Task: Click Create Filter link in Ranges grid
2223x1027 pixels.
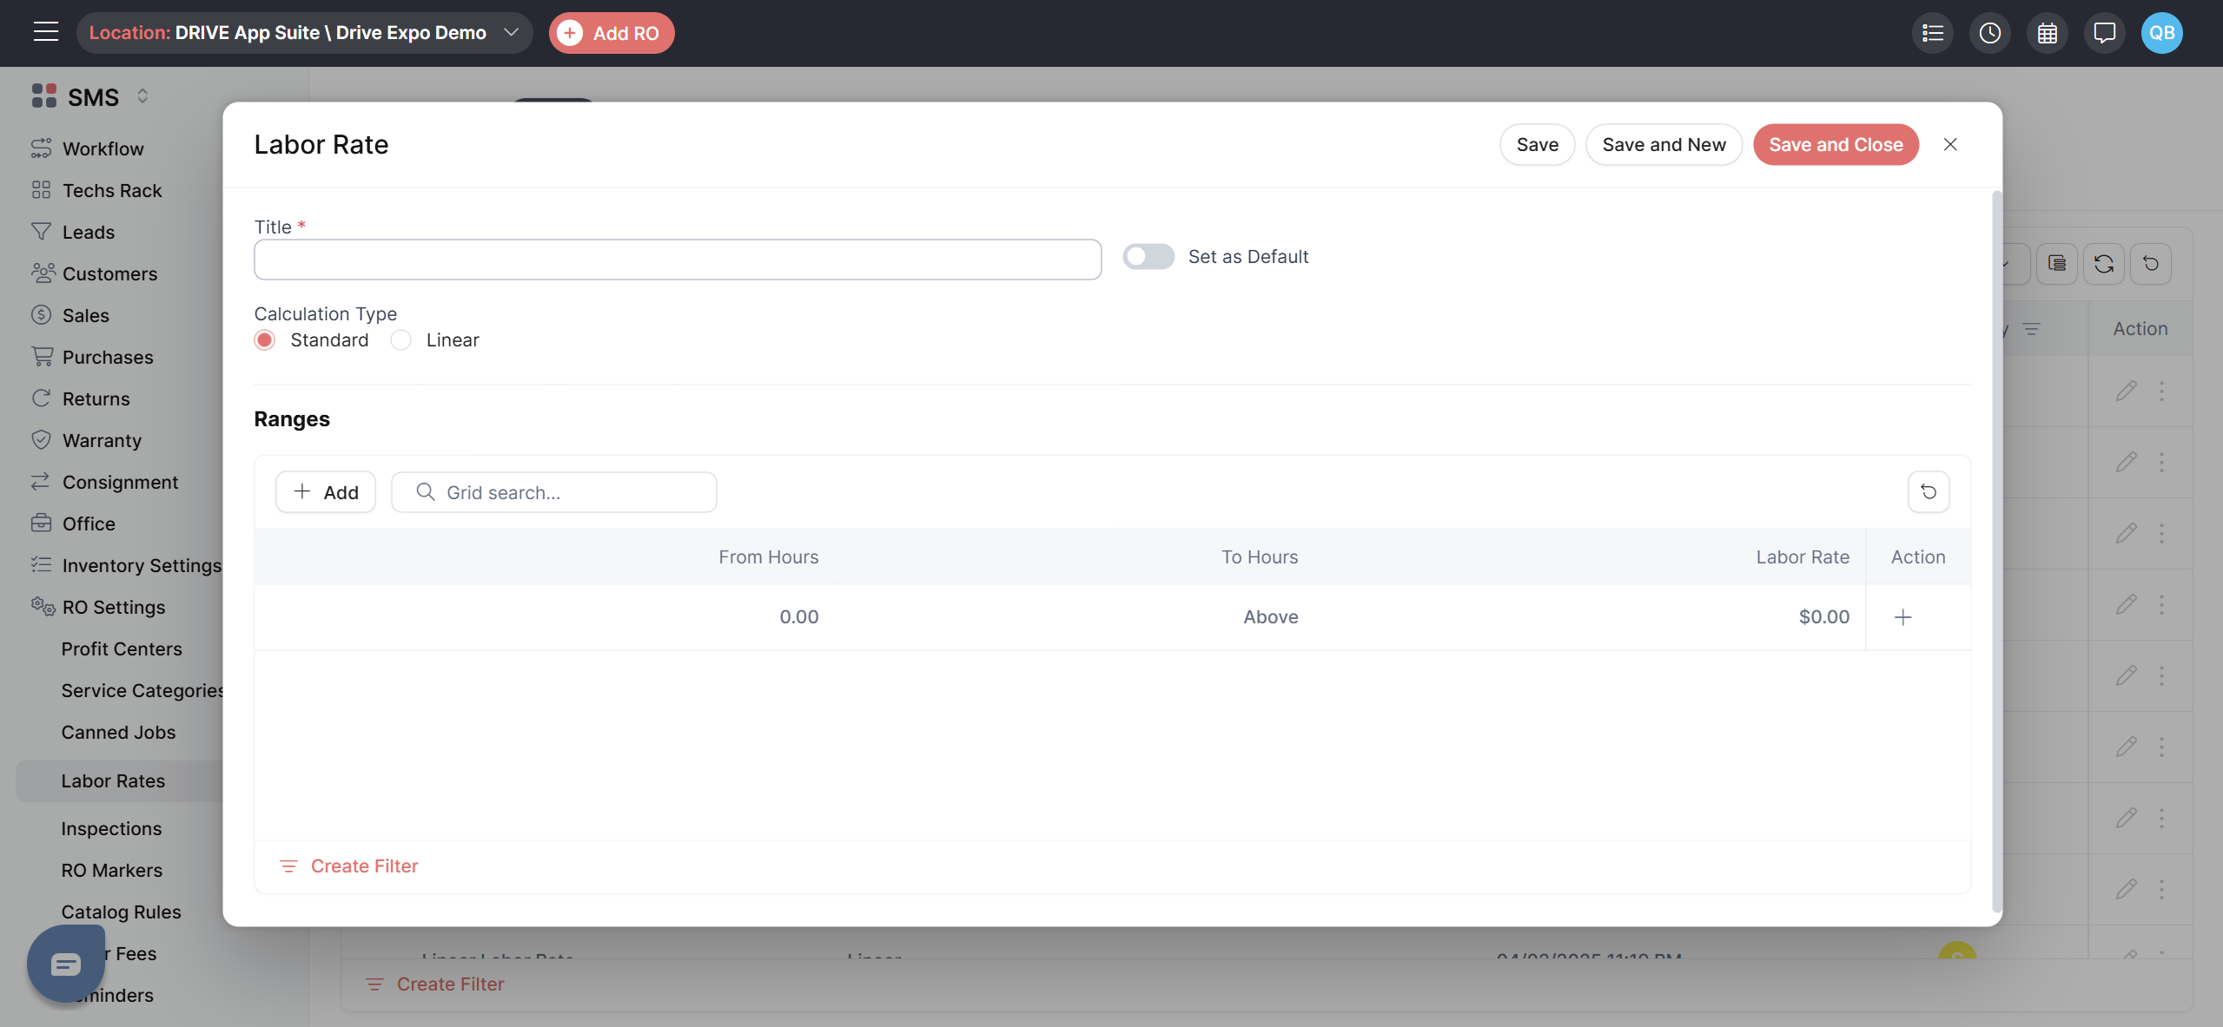Action: 364,866
